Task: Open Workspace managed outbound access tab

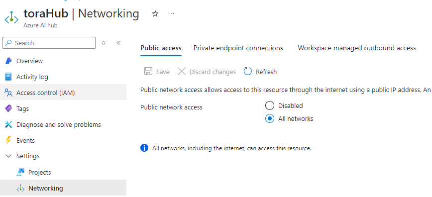Action: (357, 48)
